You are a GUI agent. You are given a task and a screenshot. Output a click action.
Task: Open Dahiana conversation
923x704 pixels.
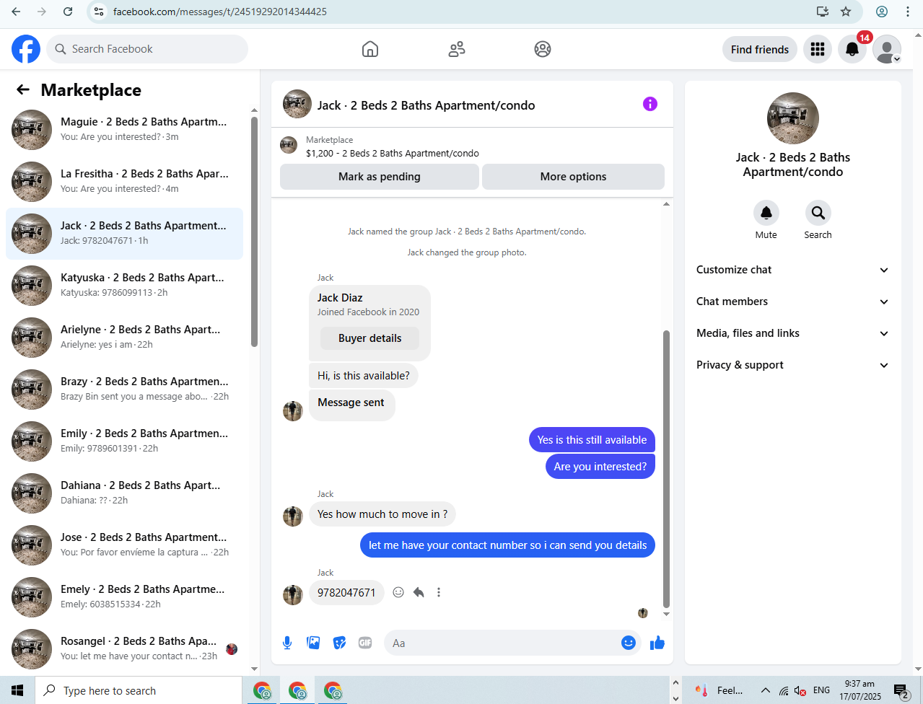(x=124, y=493)
